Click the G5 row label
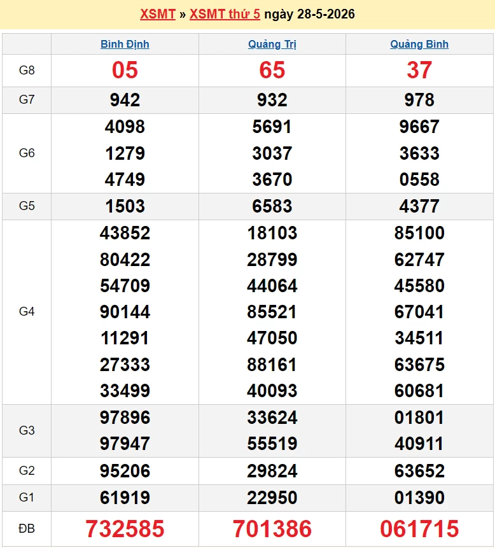 pyautogui.click(x=27, y=206)
